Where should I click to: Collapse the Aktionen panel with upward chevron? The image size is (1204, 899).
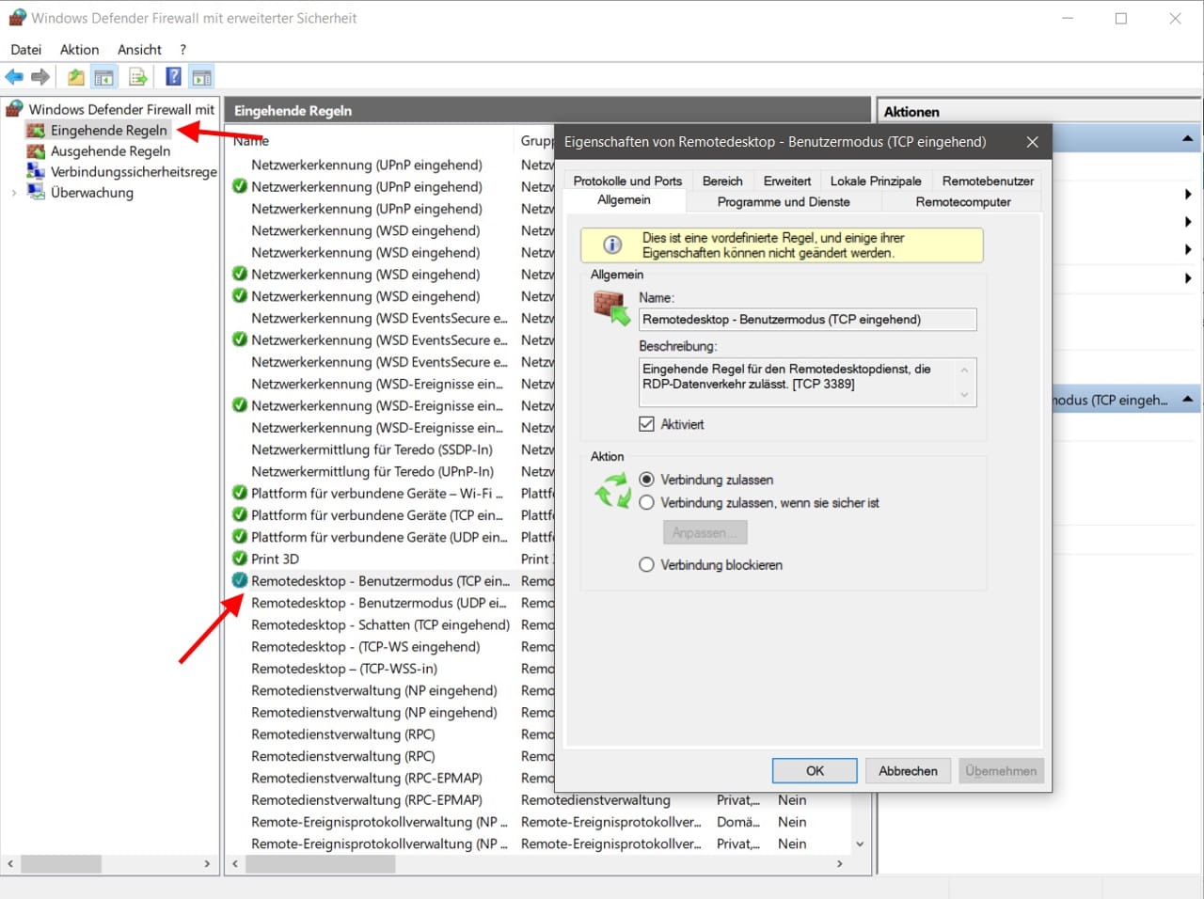(1189, 136)
